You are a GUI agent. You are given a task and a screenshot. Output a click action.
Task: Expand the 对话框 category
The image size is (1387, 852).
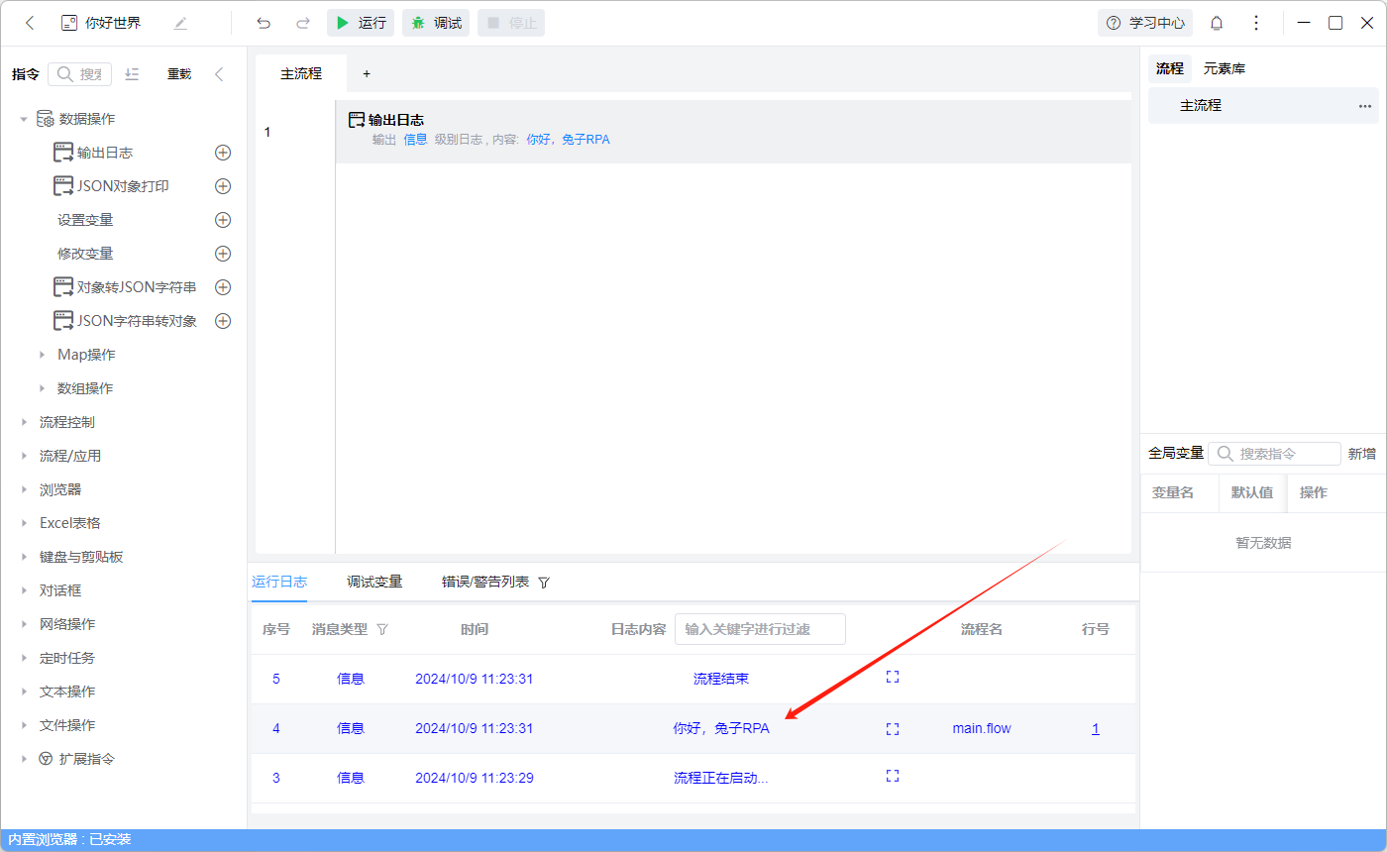coord(24,590)
